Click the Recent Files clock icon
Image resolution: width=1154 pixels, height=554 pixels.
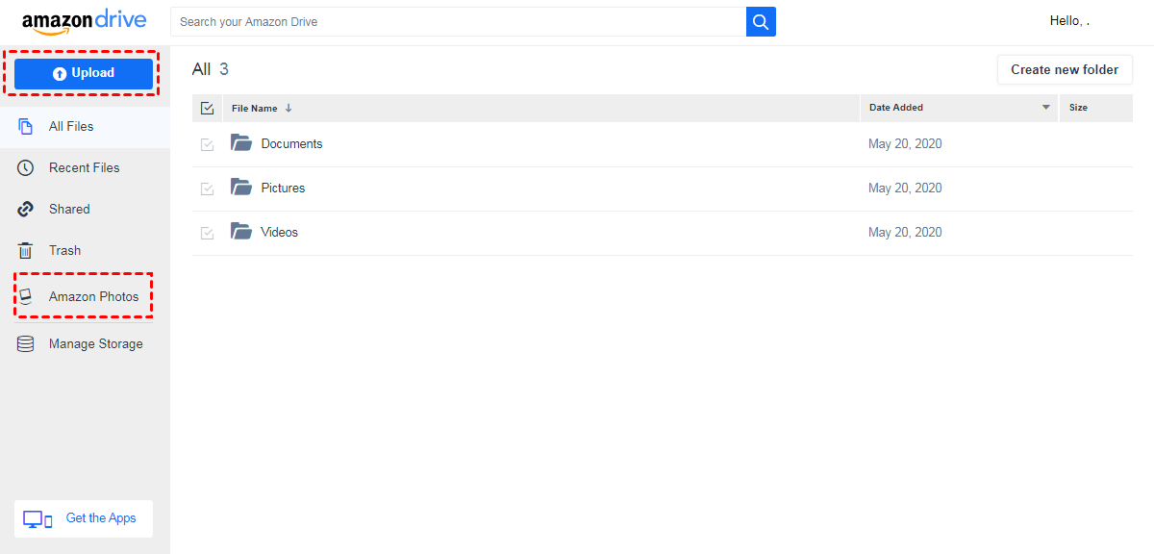pos(26,168)
